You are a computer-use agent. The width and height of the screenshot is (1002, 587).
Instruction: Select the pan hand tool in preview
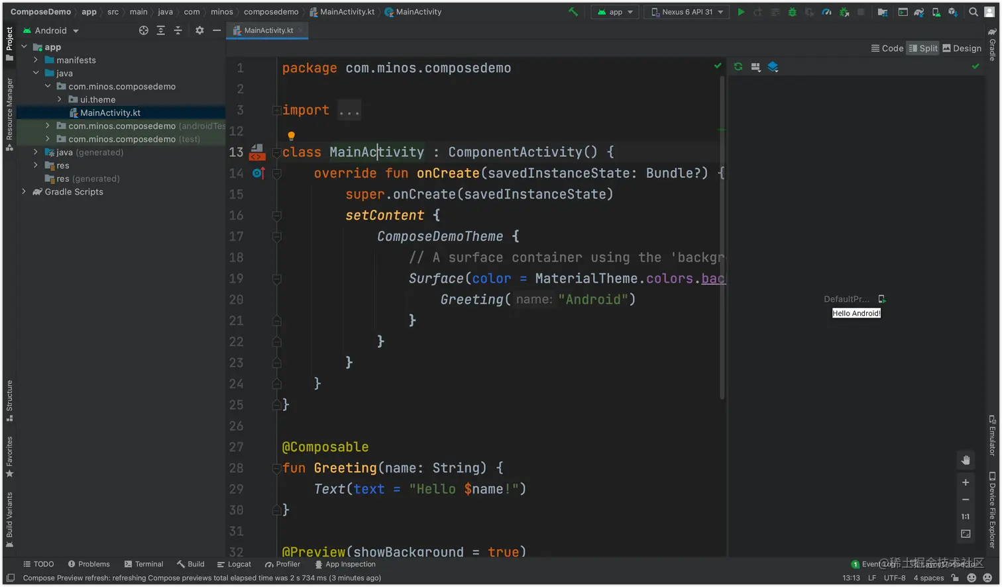click(966, 460)
